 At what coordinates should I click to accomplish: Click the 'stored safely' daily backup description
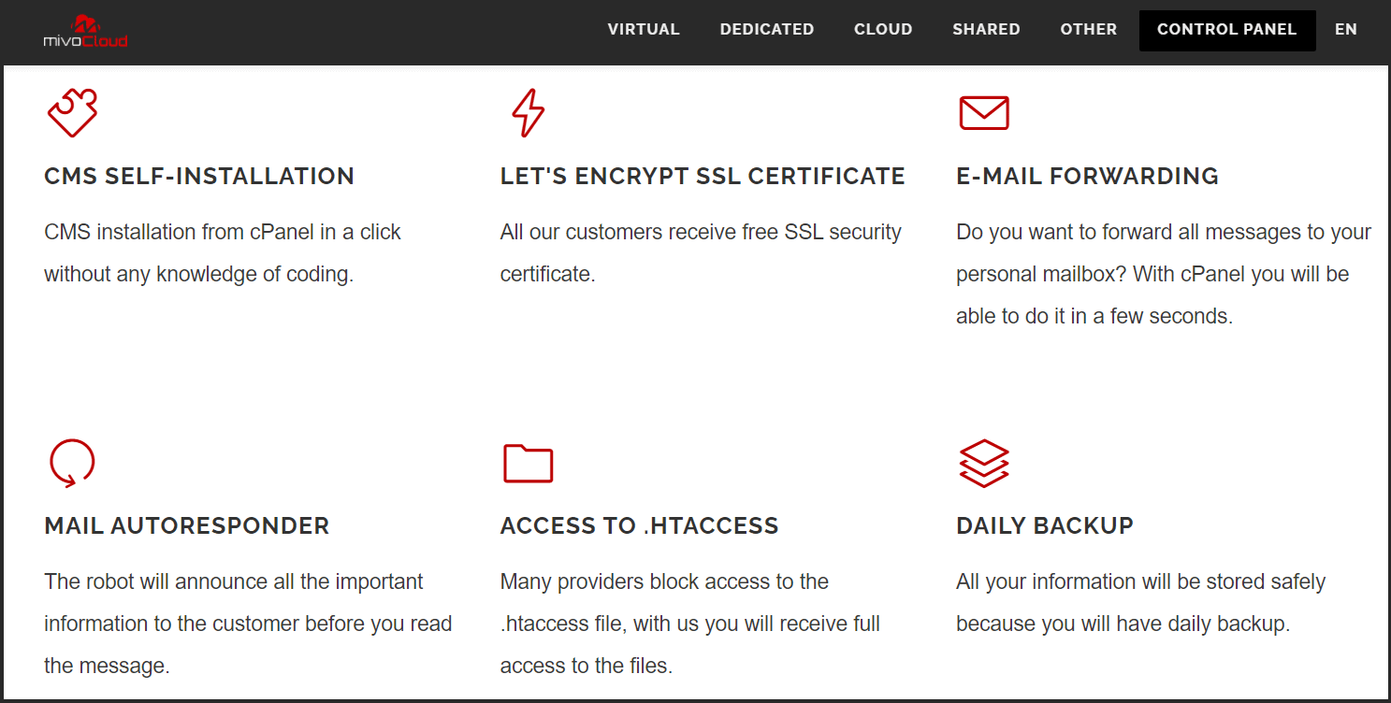[1141, 603]
